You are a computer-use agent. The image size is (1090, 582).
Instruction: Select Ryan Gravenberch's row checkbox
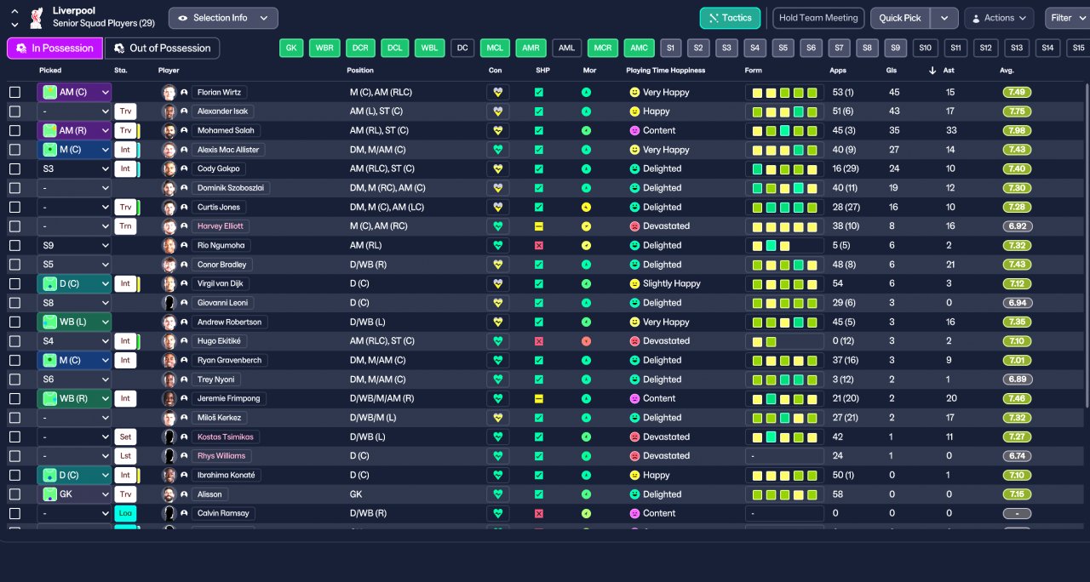tap(14, 360)
